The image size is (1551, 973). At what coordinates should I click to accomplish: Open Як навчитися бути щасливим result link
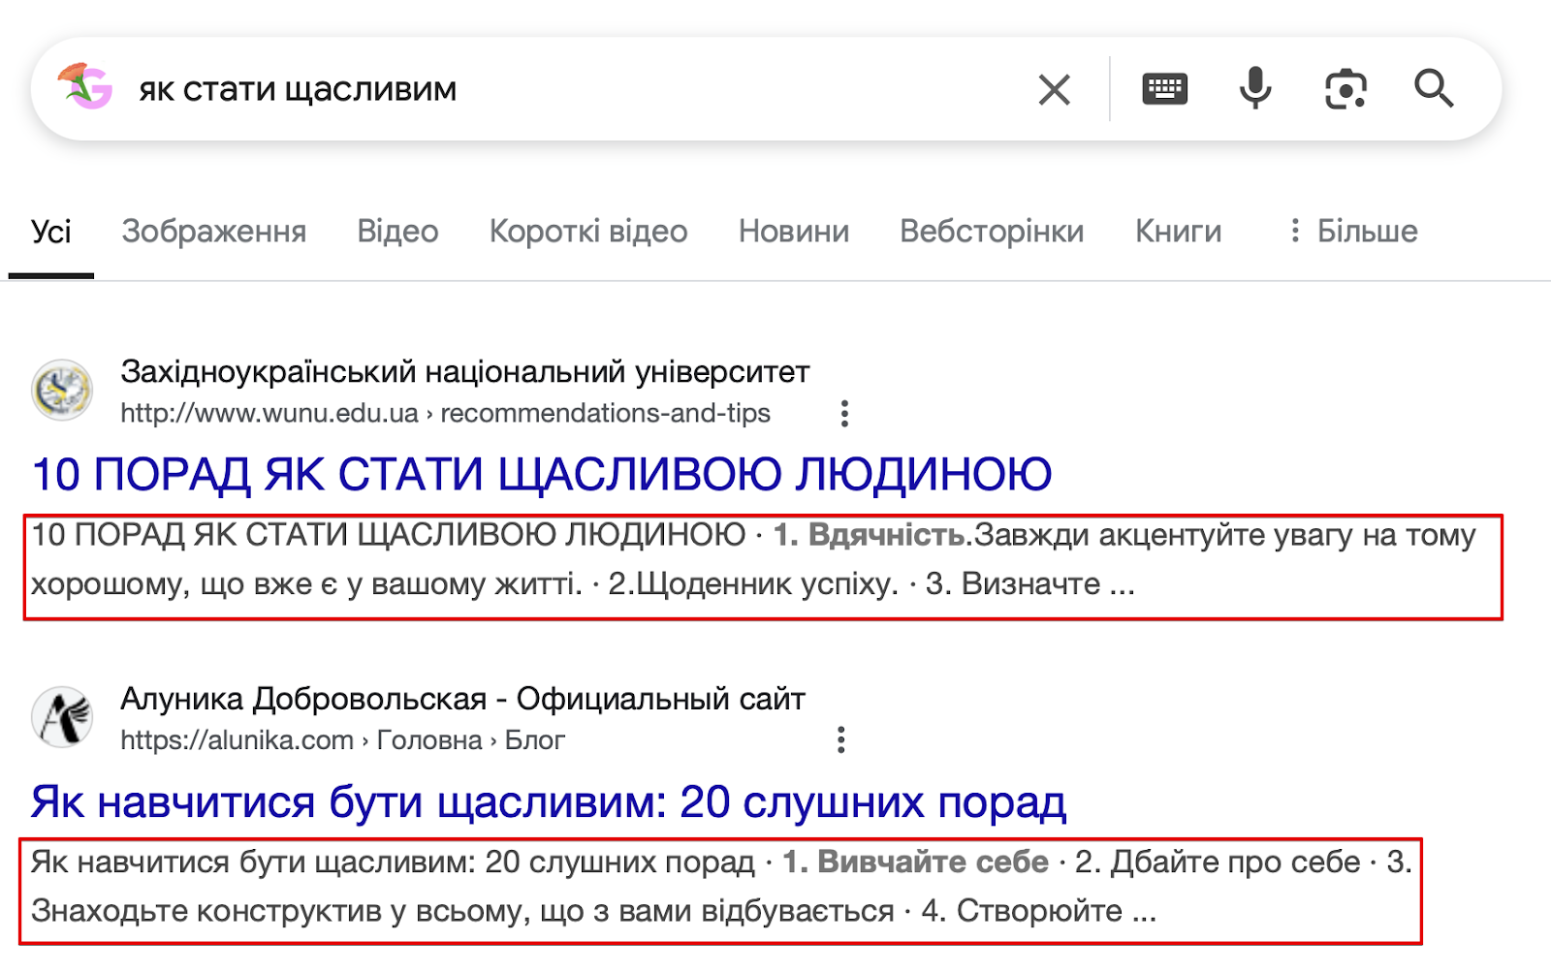549,802
